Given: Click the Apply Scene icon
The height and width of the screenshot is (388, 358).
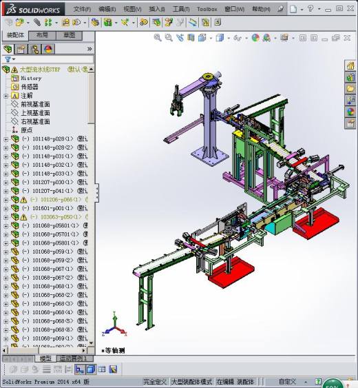Looking at the screenshot, I should 266,38.
